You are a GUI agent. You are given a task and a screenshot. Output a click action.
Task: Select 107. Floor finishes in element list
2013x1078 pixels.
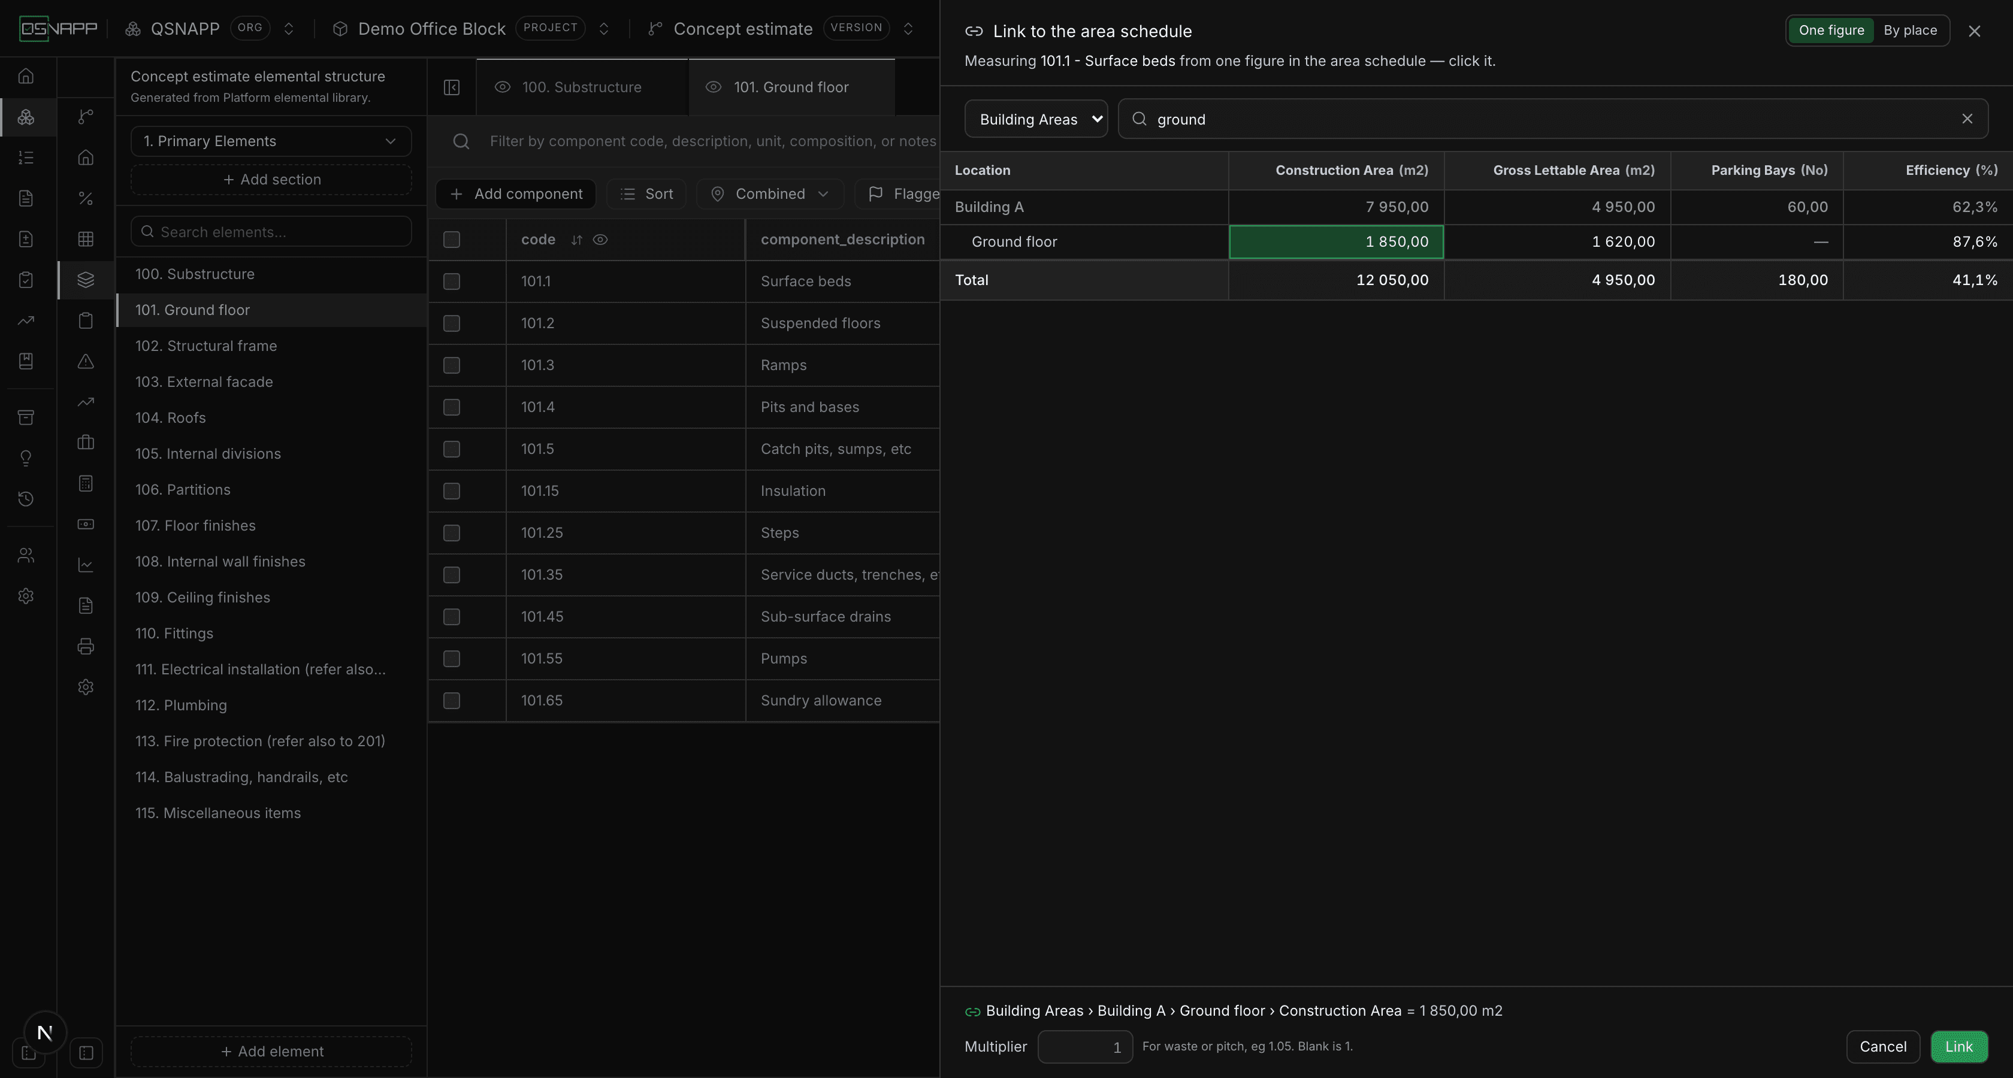(270, 526)
